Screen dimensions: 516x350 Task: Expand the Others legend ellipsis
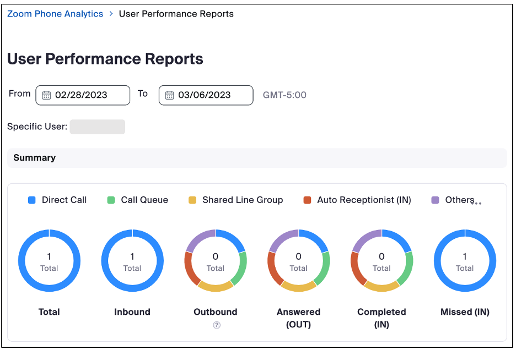(x=477, y=203)
